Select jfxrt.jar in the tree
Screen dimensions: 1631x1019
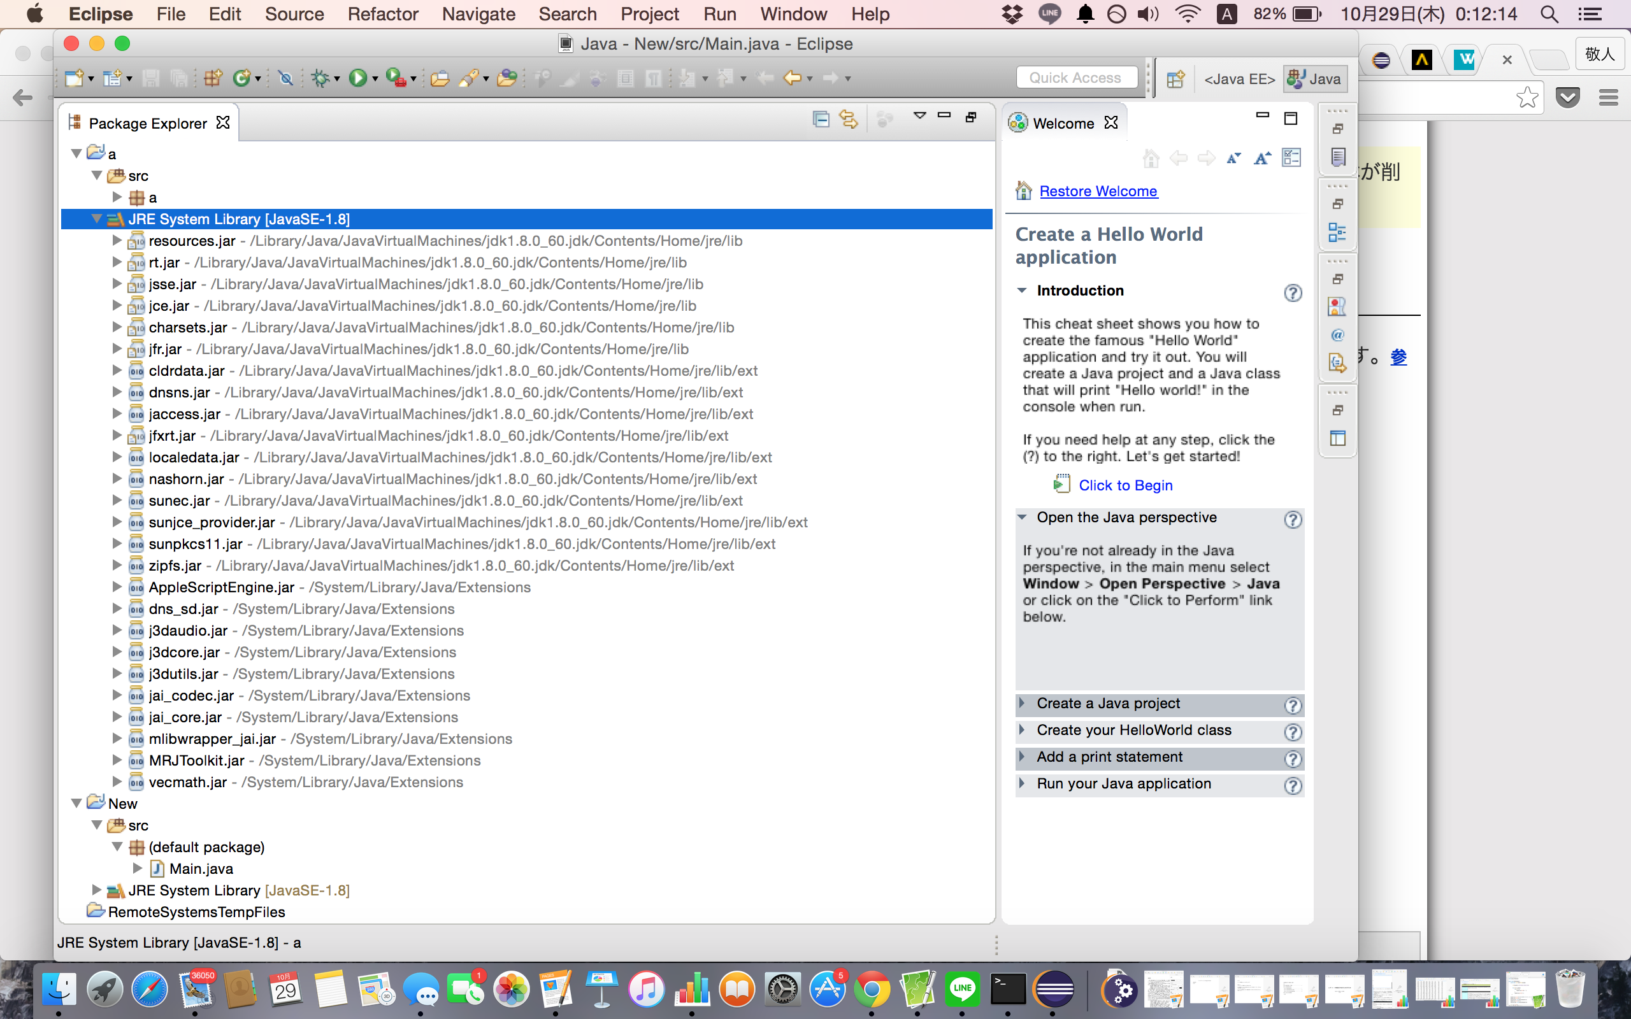(172, 436)
